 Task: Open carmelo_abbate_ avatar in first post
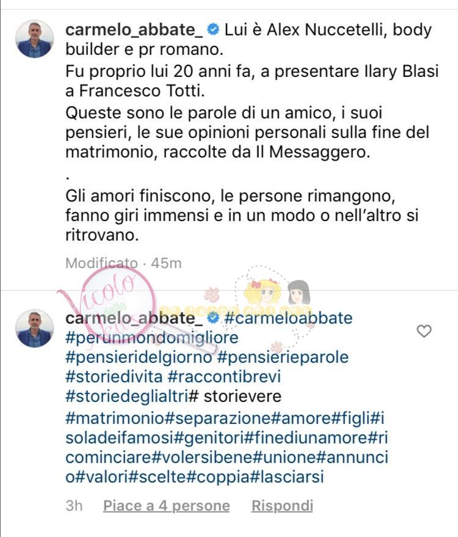pos(35,38)
